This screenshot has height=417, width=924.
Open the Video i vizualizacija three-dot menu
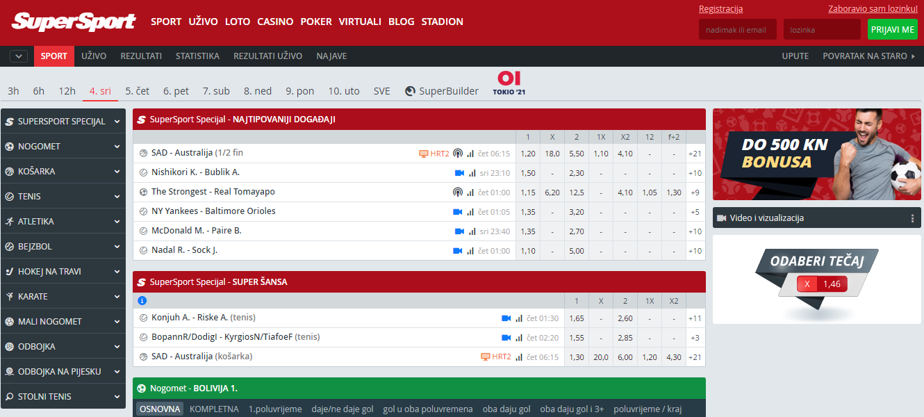pos(912,218)
